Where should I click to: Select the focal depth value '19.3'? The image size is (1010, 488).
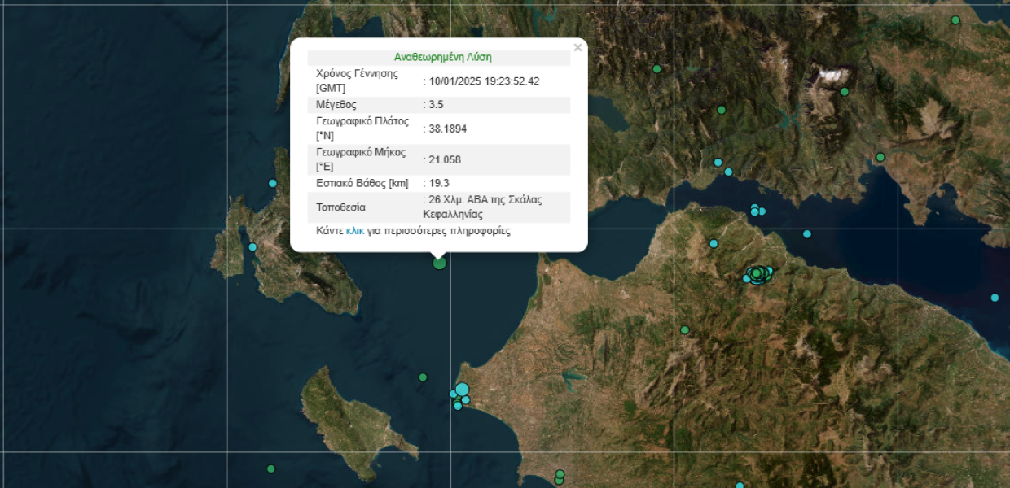(x=439, y=184)
